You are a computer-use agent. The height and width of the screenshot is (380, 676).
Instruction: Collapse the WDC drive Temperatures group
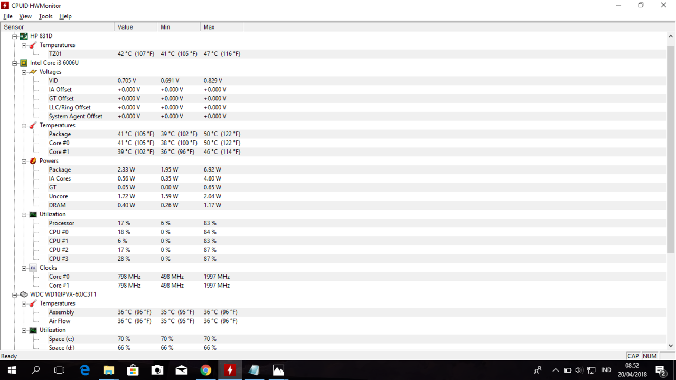click(24, 303)
